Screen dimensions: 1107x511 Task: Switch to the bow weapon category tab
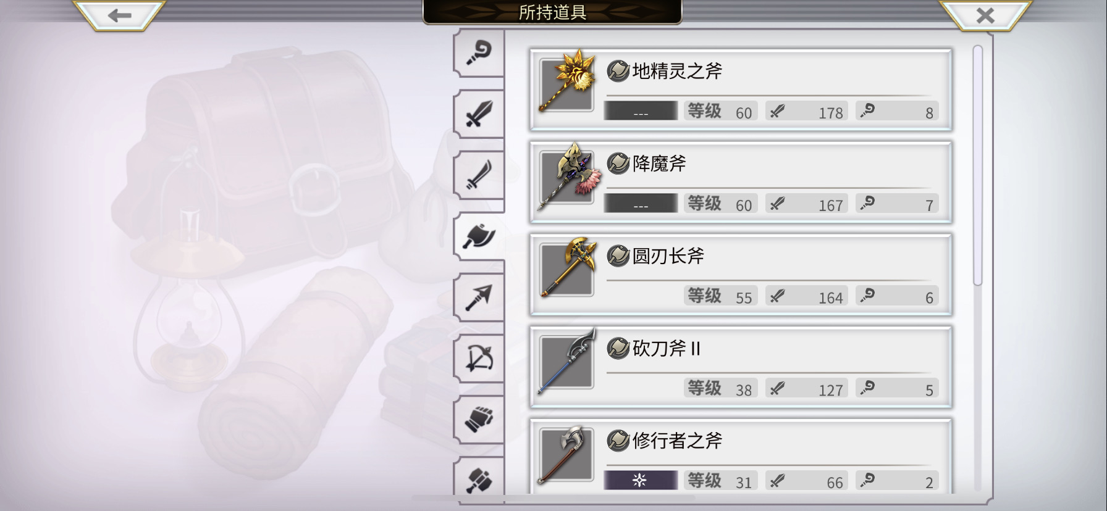pos(479,359)
